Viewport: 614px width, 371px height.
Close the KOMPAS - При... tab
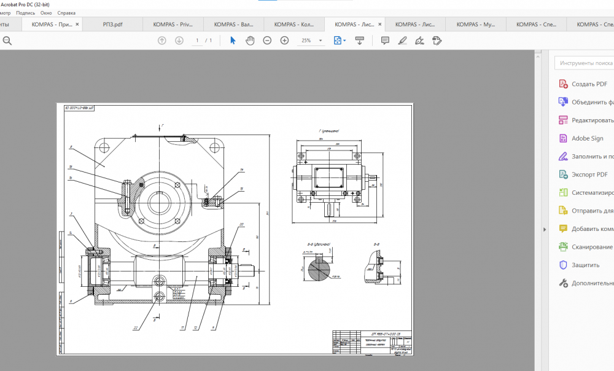pos(79,25)
